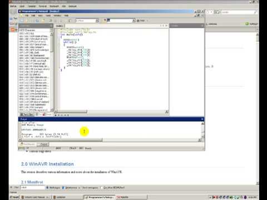Click the Find icon beside the search box
Viewport: 267px width, 200px height.
click(x=141, y=21)
